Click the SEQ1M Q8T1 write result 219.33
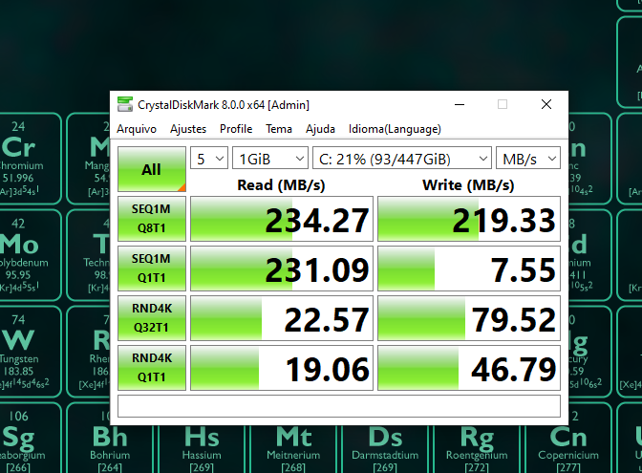Viewport: 642px width, 473px height. [x=469, y=219]
